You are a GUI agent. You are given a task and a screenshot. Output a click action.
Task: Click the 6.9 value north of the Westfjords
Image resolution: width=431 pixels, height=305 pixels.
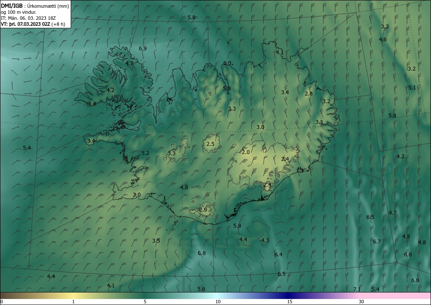pos(143,49)
